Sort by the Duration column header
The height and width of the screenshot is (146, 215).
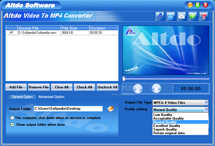[104, 28]
